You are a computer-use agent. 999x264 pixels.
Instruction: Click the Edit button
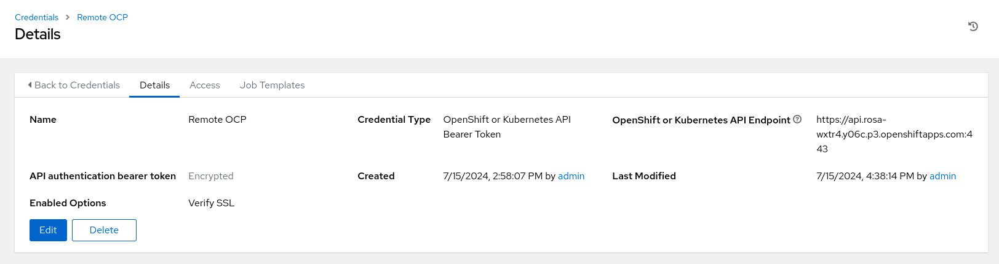click(48, 230)
